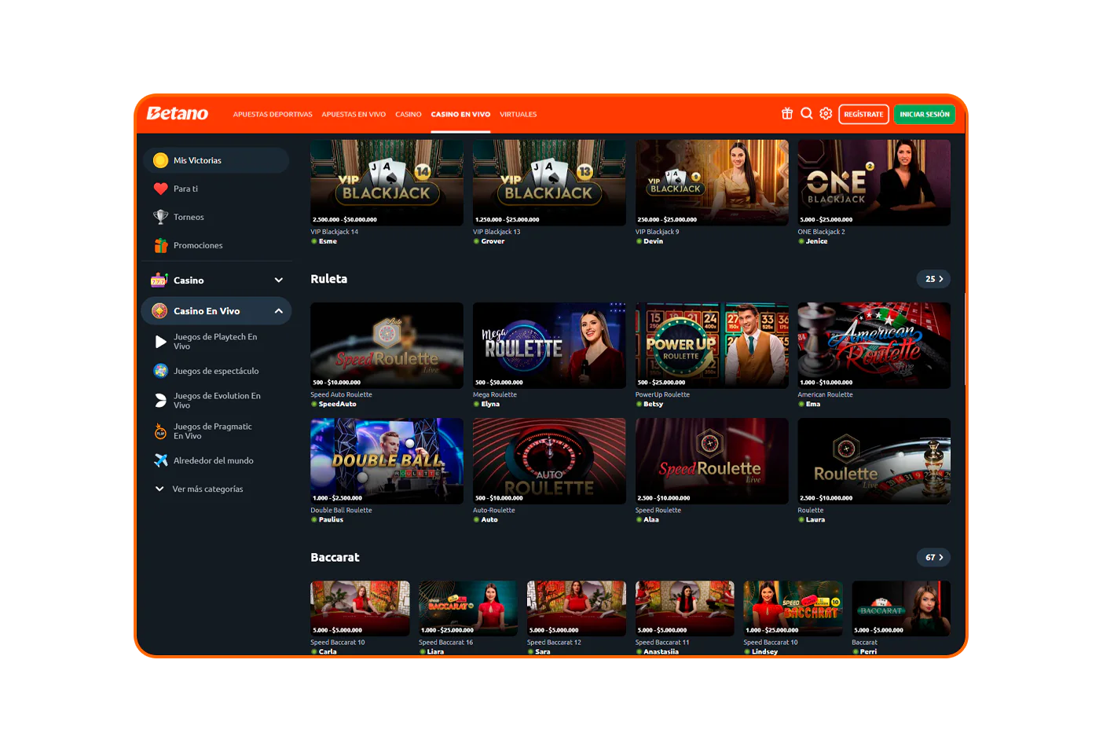The height and width of the screenshot is (755, 1103).
Task: Open VIP Blackjack 14 game thumbnail
Action: pos(387,183)
